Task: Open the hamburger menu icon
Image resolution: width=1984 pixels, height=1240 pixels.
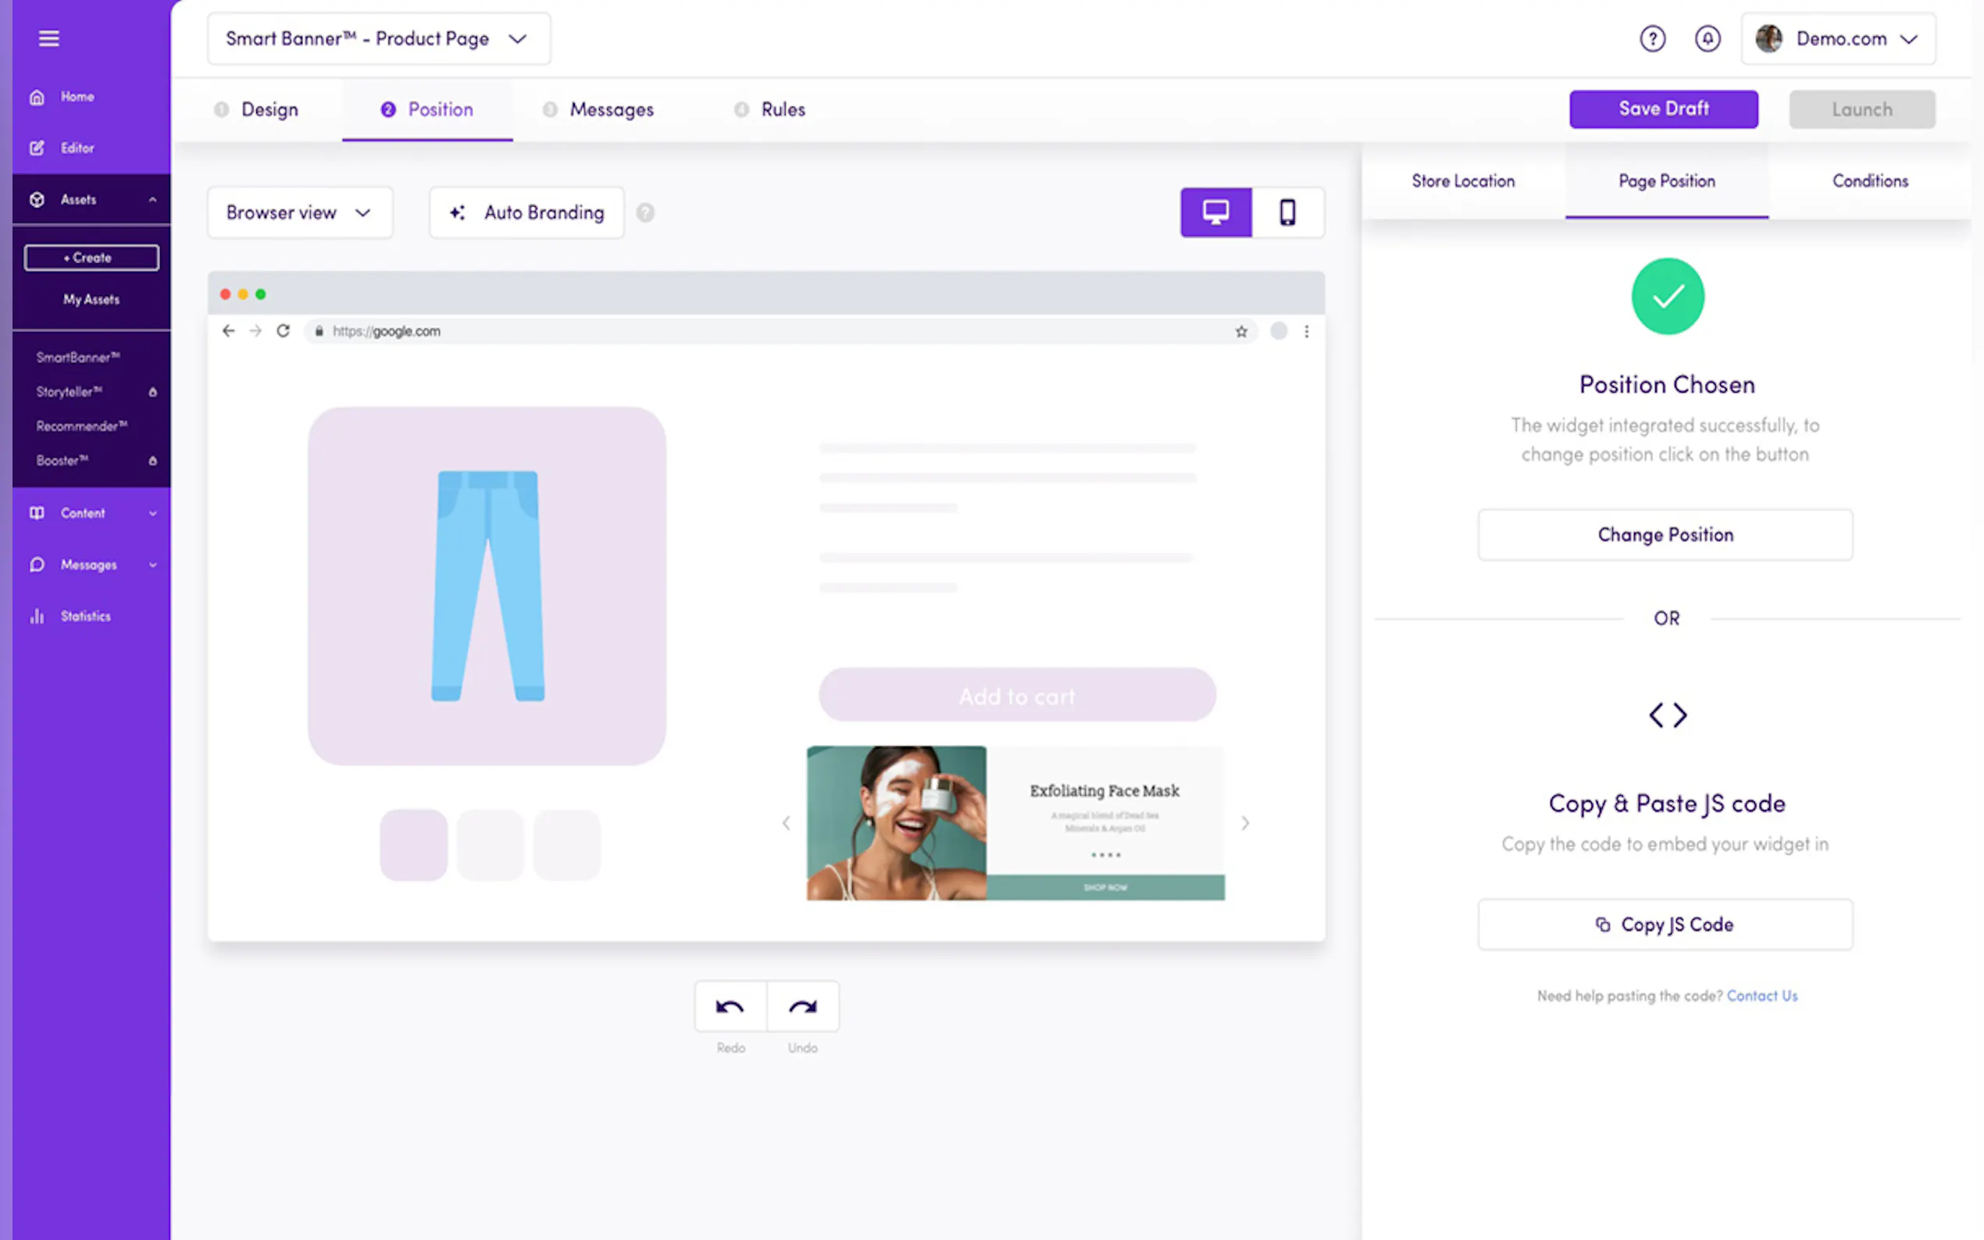Action: tap(48, 37)
